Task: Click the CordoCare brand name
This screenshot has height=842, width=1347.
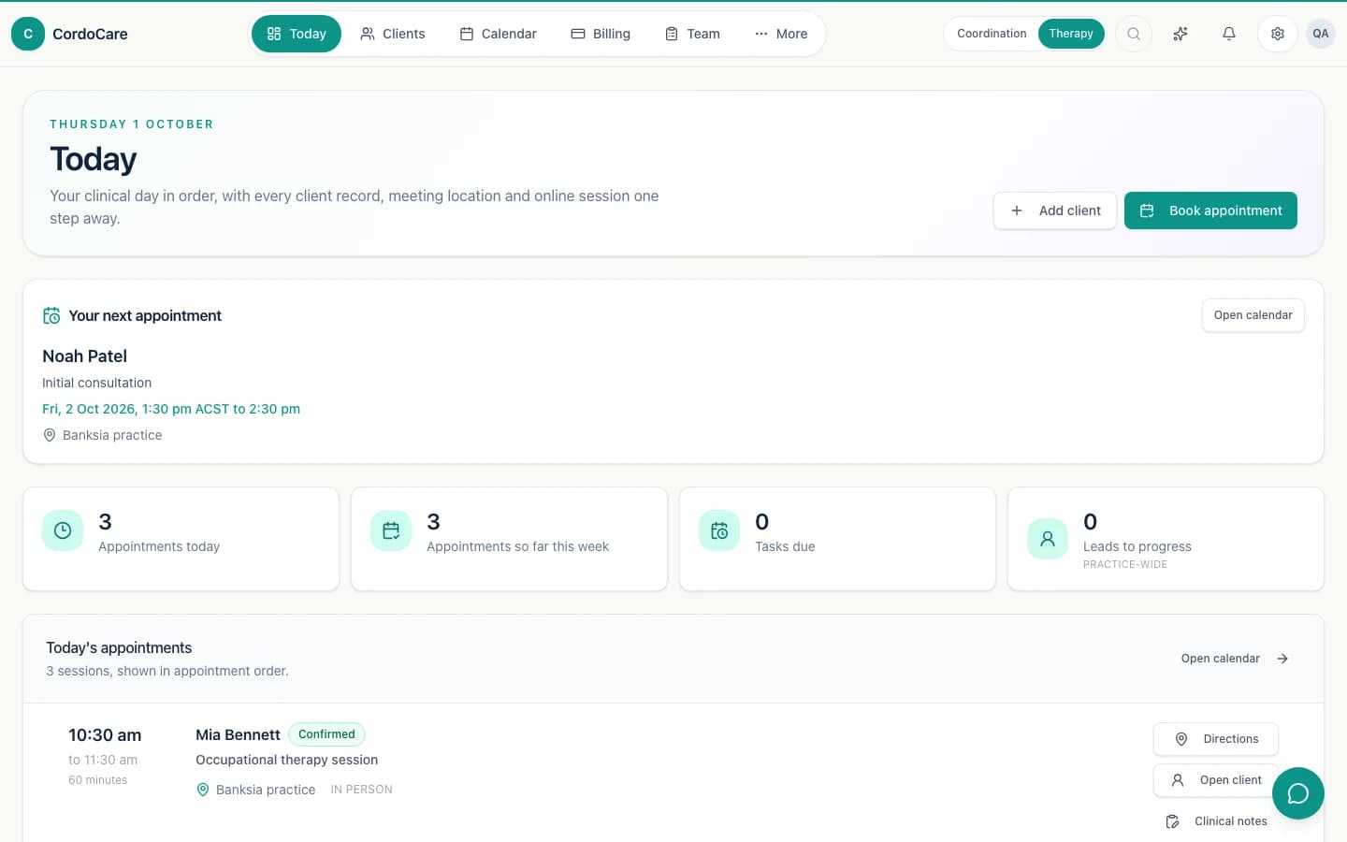Action: coord(90,34)
